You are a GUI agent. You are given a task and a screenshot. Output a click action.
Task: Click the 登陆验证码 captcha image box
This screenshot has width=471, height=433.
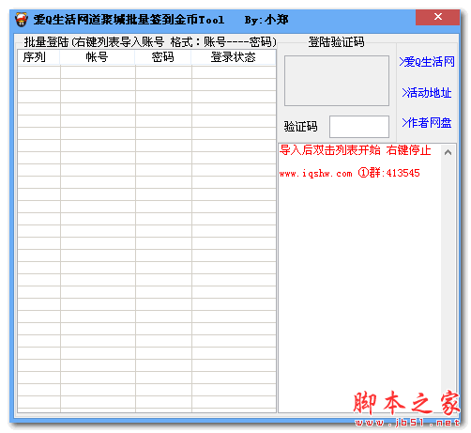337,81
